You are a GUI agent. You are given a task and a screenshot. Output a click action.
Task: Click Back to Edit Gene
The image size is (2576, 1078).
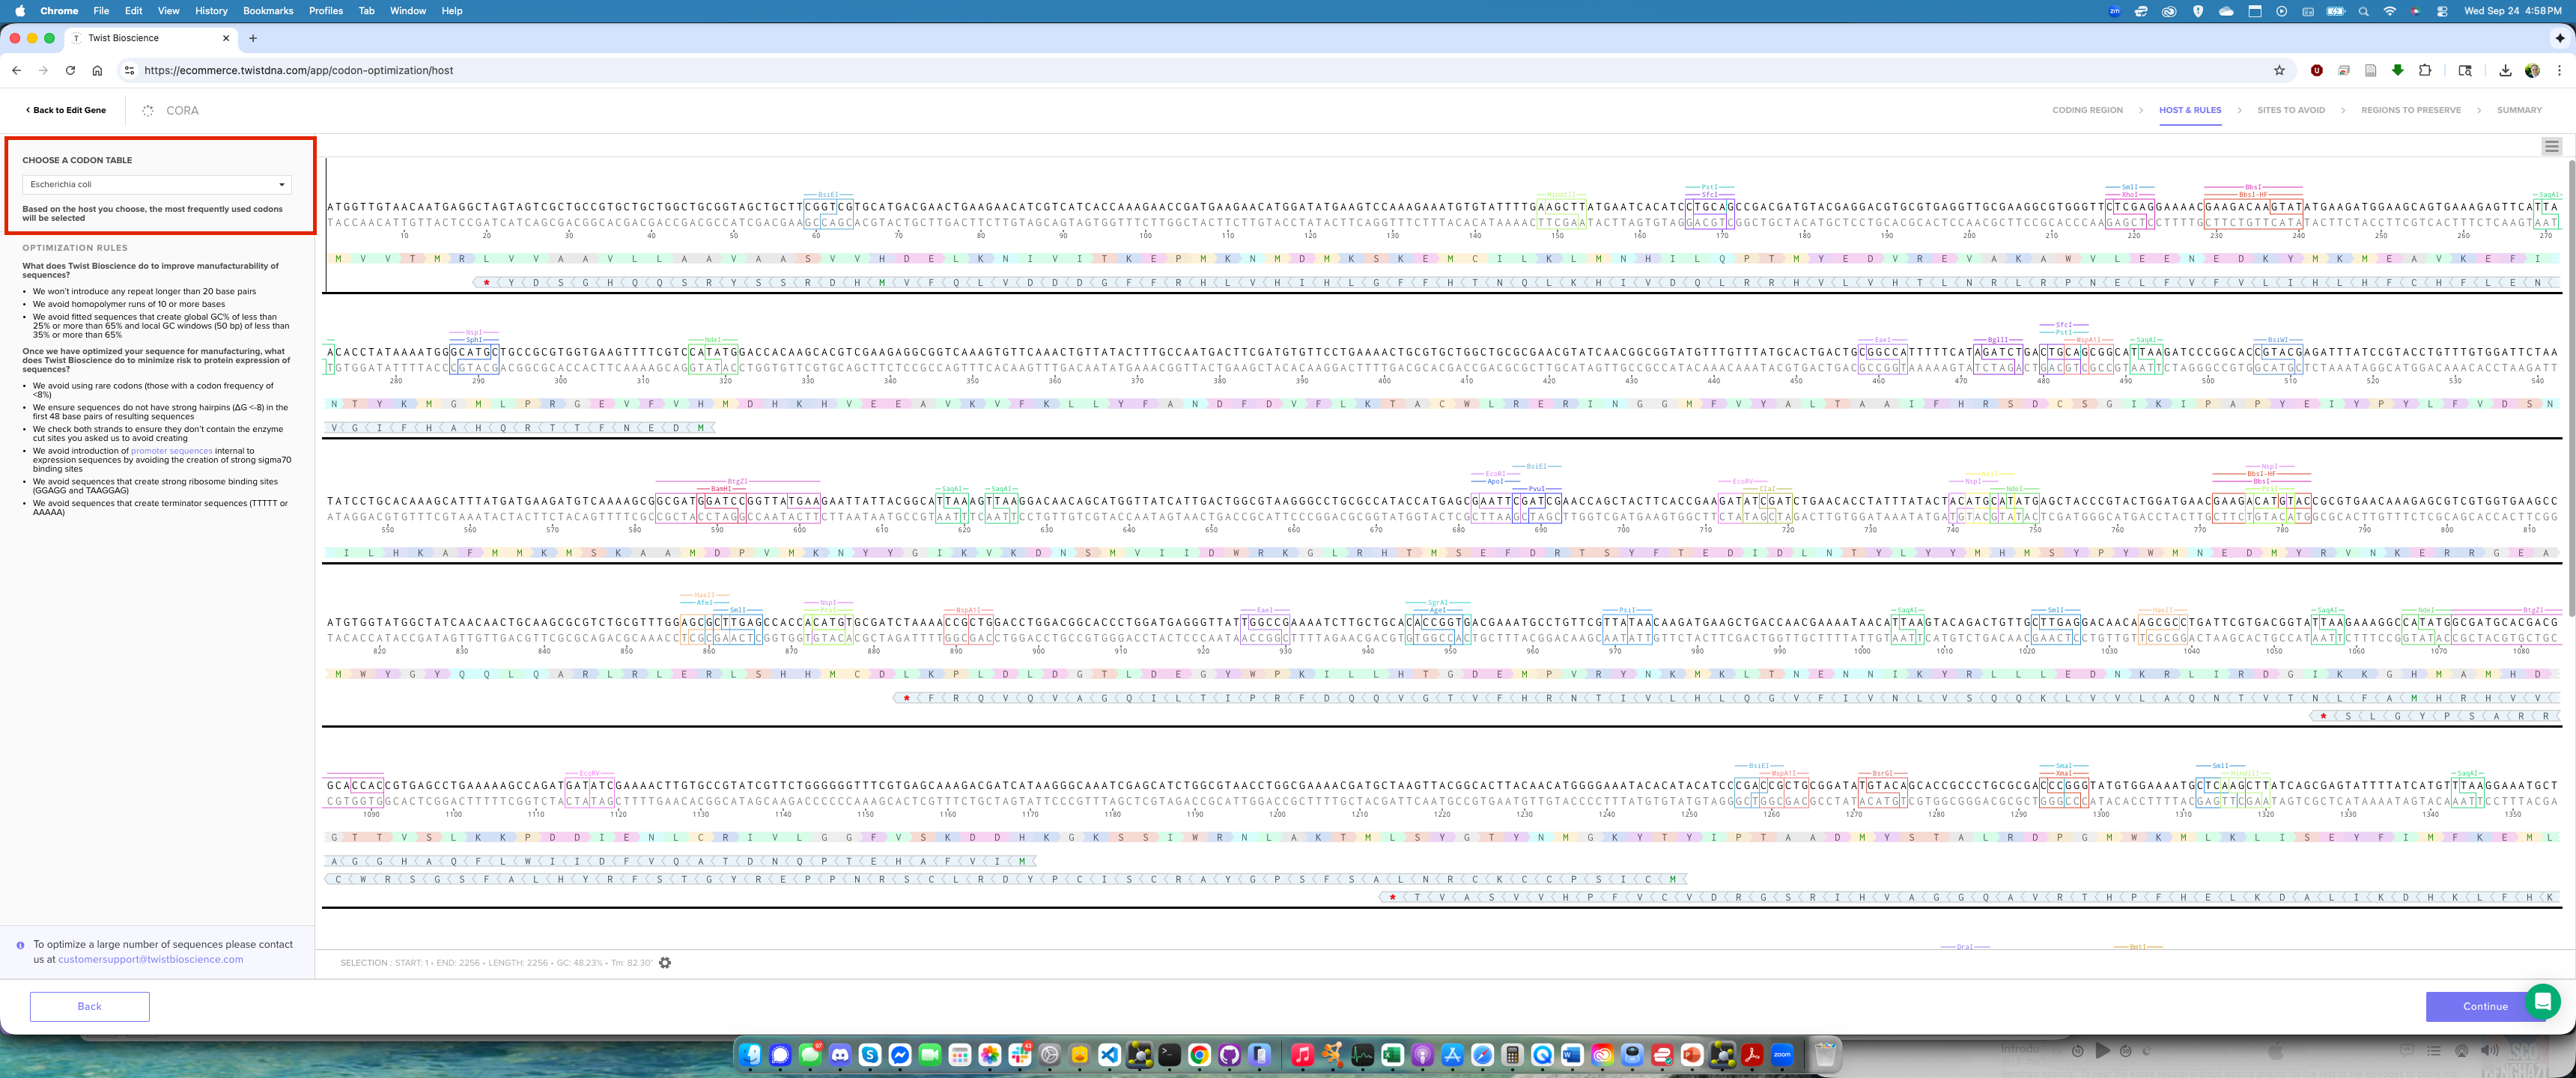click(66, 110)
